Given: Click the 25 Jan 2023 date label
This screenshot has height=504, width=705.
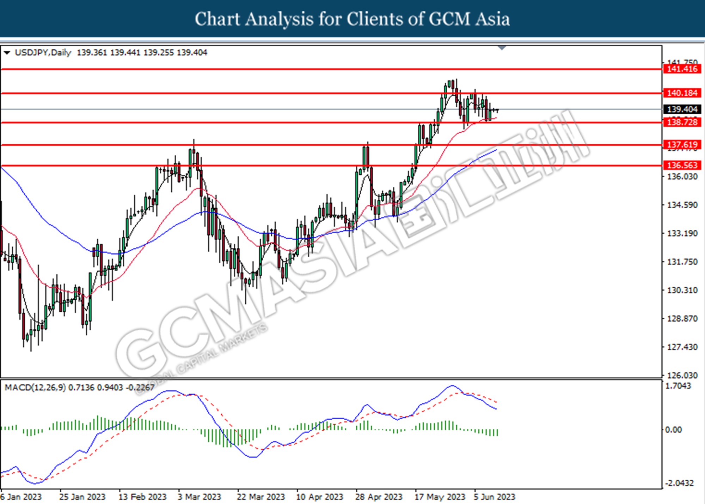Looking at the screenshot, I should (x=82, y=497).
